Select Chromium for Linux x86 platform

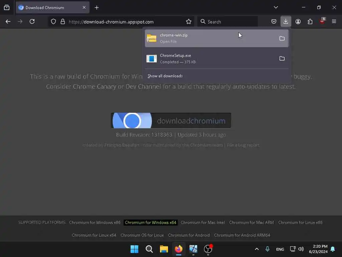click(x=300, y=223)
